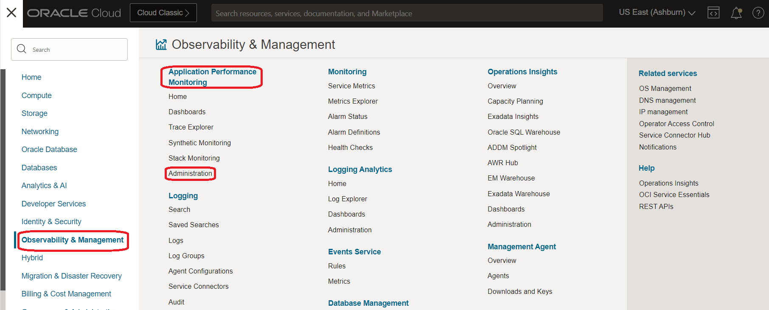
Task: Click Administration under Application Performance Monitoring
Action: 190,173
